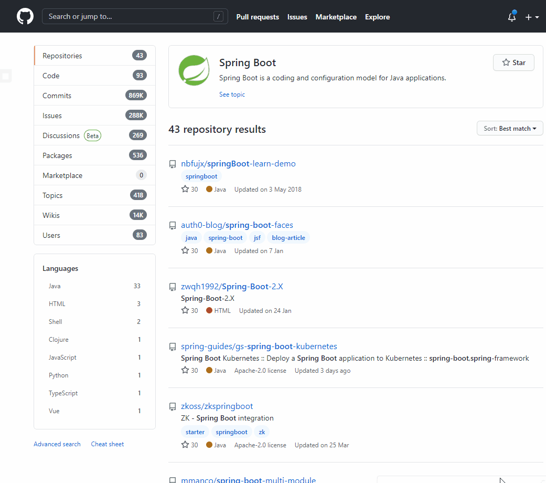Open the See topic link

click(232, 94)
